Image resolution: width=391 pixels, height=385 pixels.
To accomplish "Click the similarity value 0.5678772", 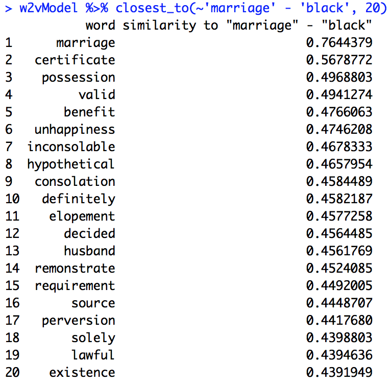I will tap(339, 60).
